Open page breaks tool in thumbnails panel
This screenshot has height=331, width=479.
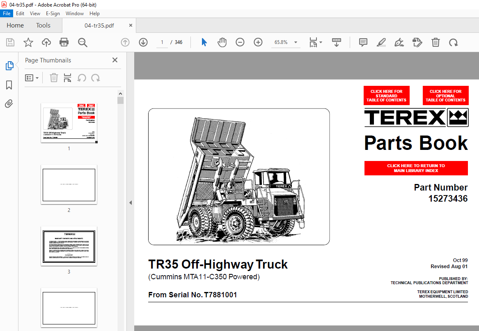(x=67, y=78)
